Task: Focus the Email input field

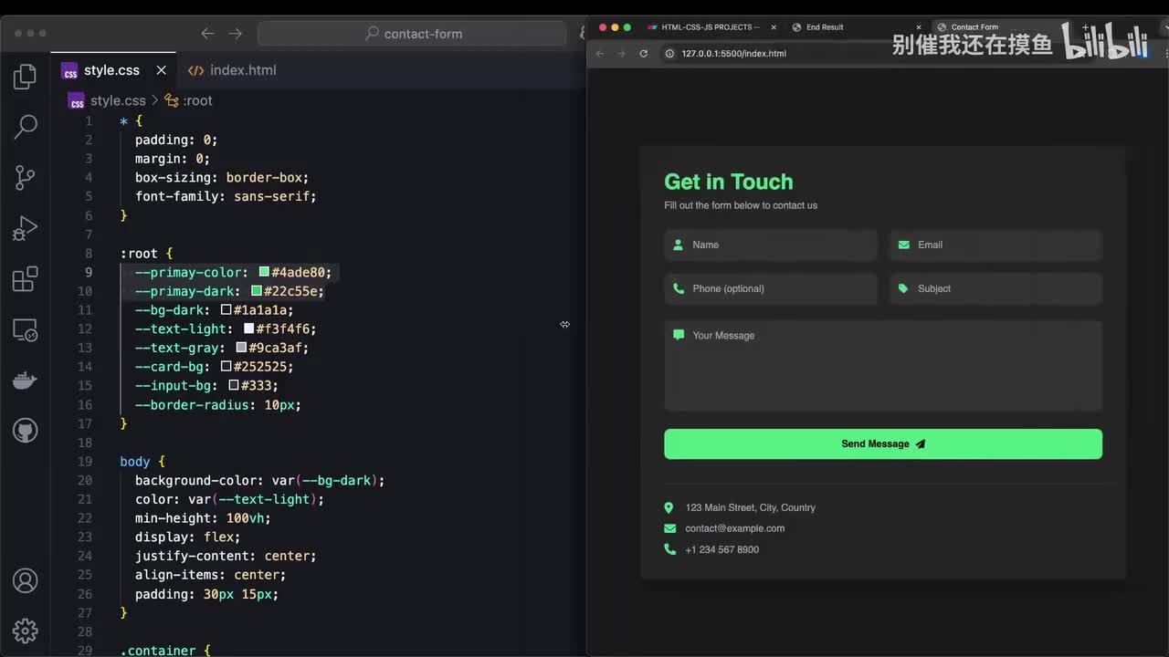Action: [996, 245]
